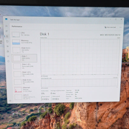Click the Disk 1 active time graph
The image size is (129, 129).
[80, 57]
